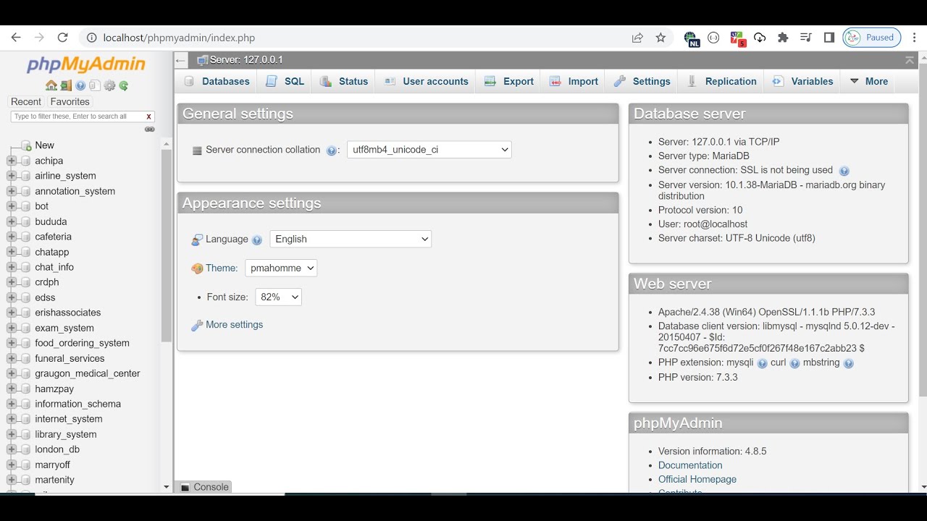927x521 pixels.
Task: Open the Font size dropdown showing 82%
Action: pos(278,297)
